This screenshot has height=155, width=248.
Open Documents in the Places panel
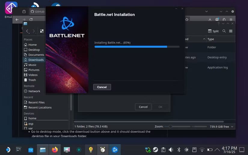click(34, 55)
